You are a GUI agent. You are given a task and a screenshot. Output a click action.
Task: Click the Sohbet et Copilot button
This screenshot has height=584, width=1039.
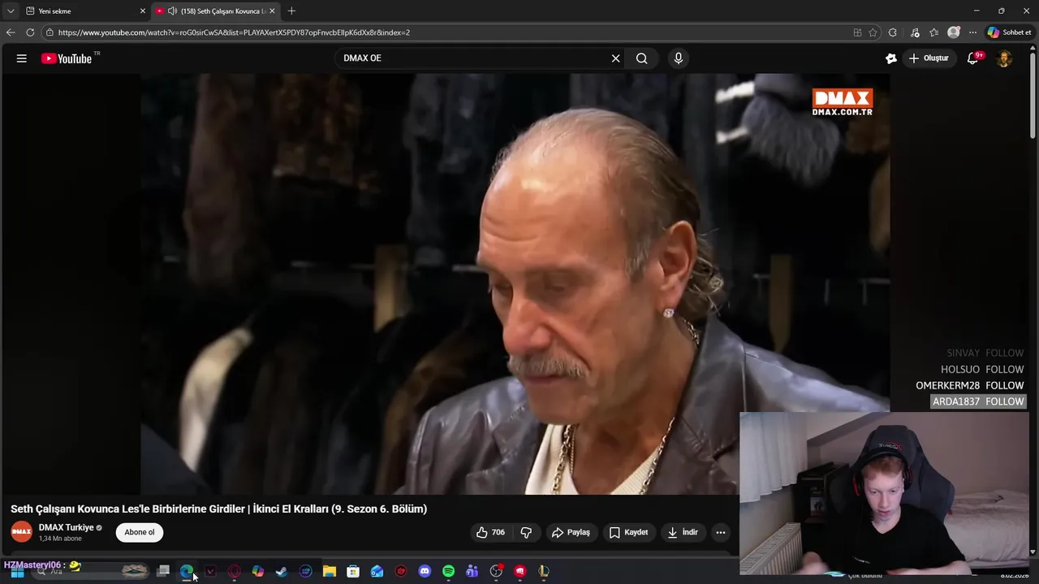(x=1009, y=32)
